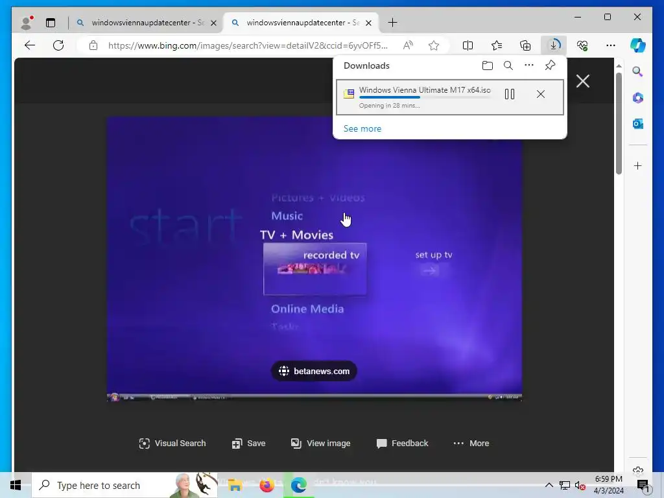
Task: Click See more downloads link
Action: coord(362,129)
